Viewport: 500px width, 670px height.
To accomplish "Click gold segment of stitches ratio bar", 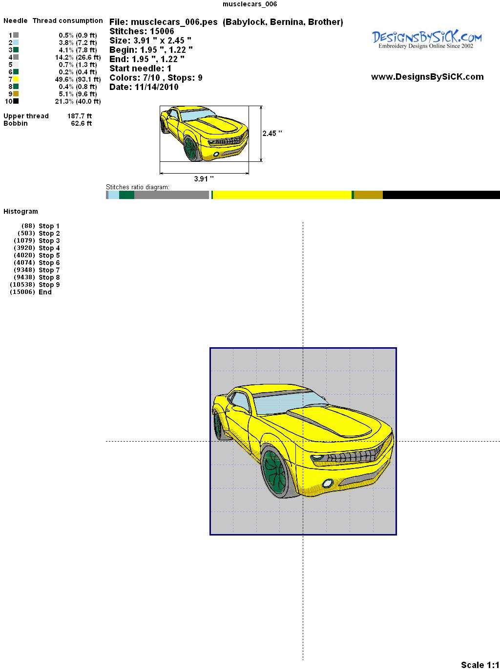I will click(x=368, y=195).
